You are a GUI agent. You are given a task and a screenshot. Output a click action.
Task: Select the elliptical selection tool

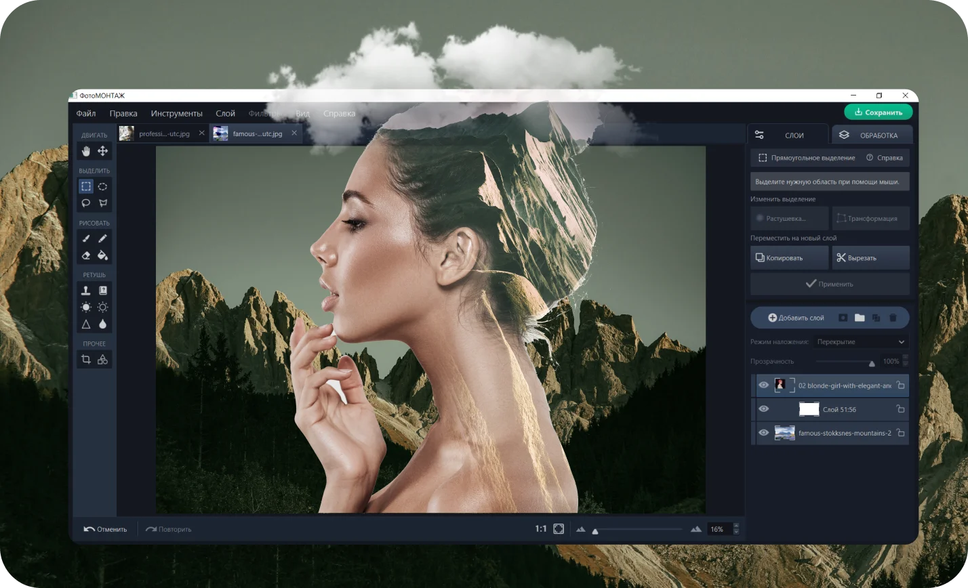(x=102, y=186)
